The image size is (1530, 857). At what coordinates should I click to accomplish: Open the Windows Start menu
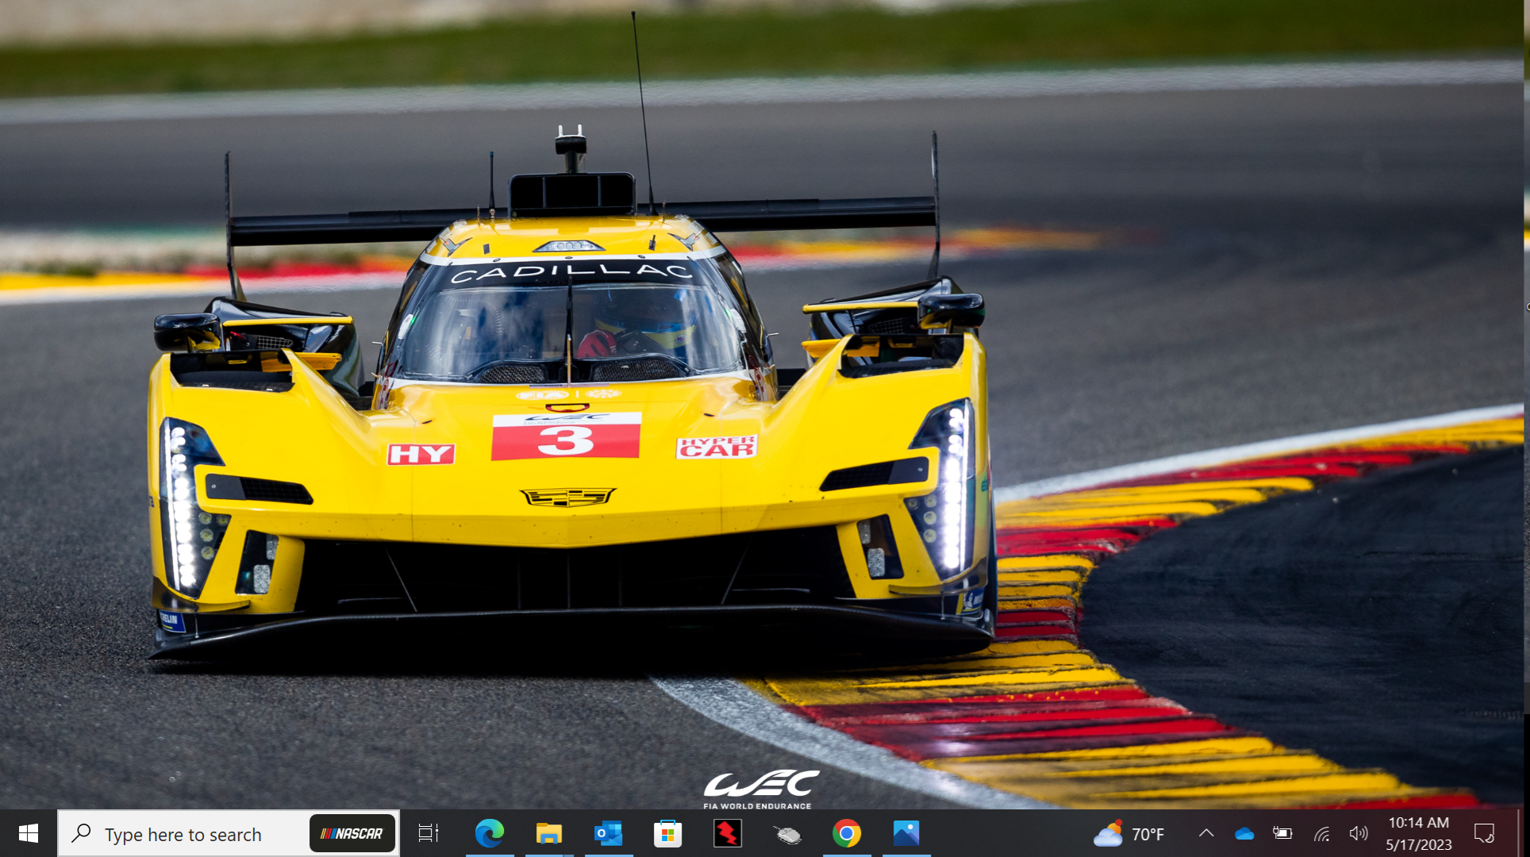coord(28,833)
